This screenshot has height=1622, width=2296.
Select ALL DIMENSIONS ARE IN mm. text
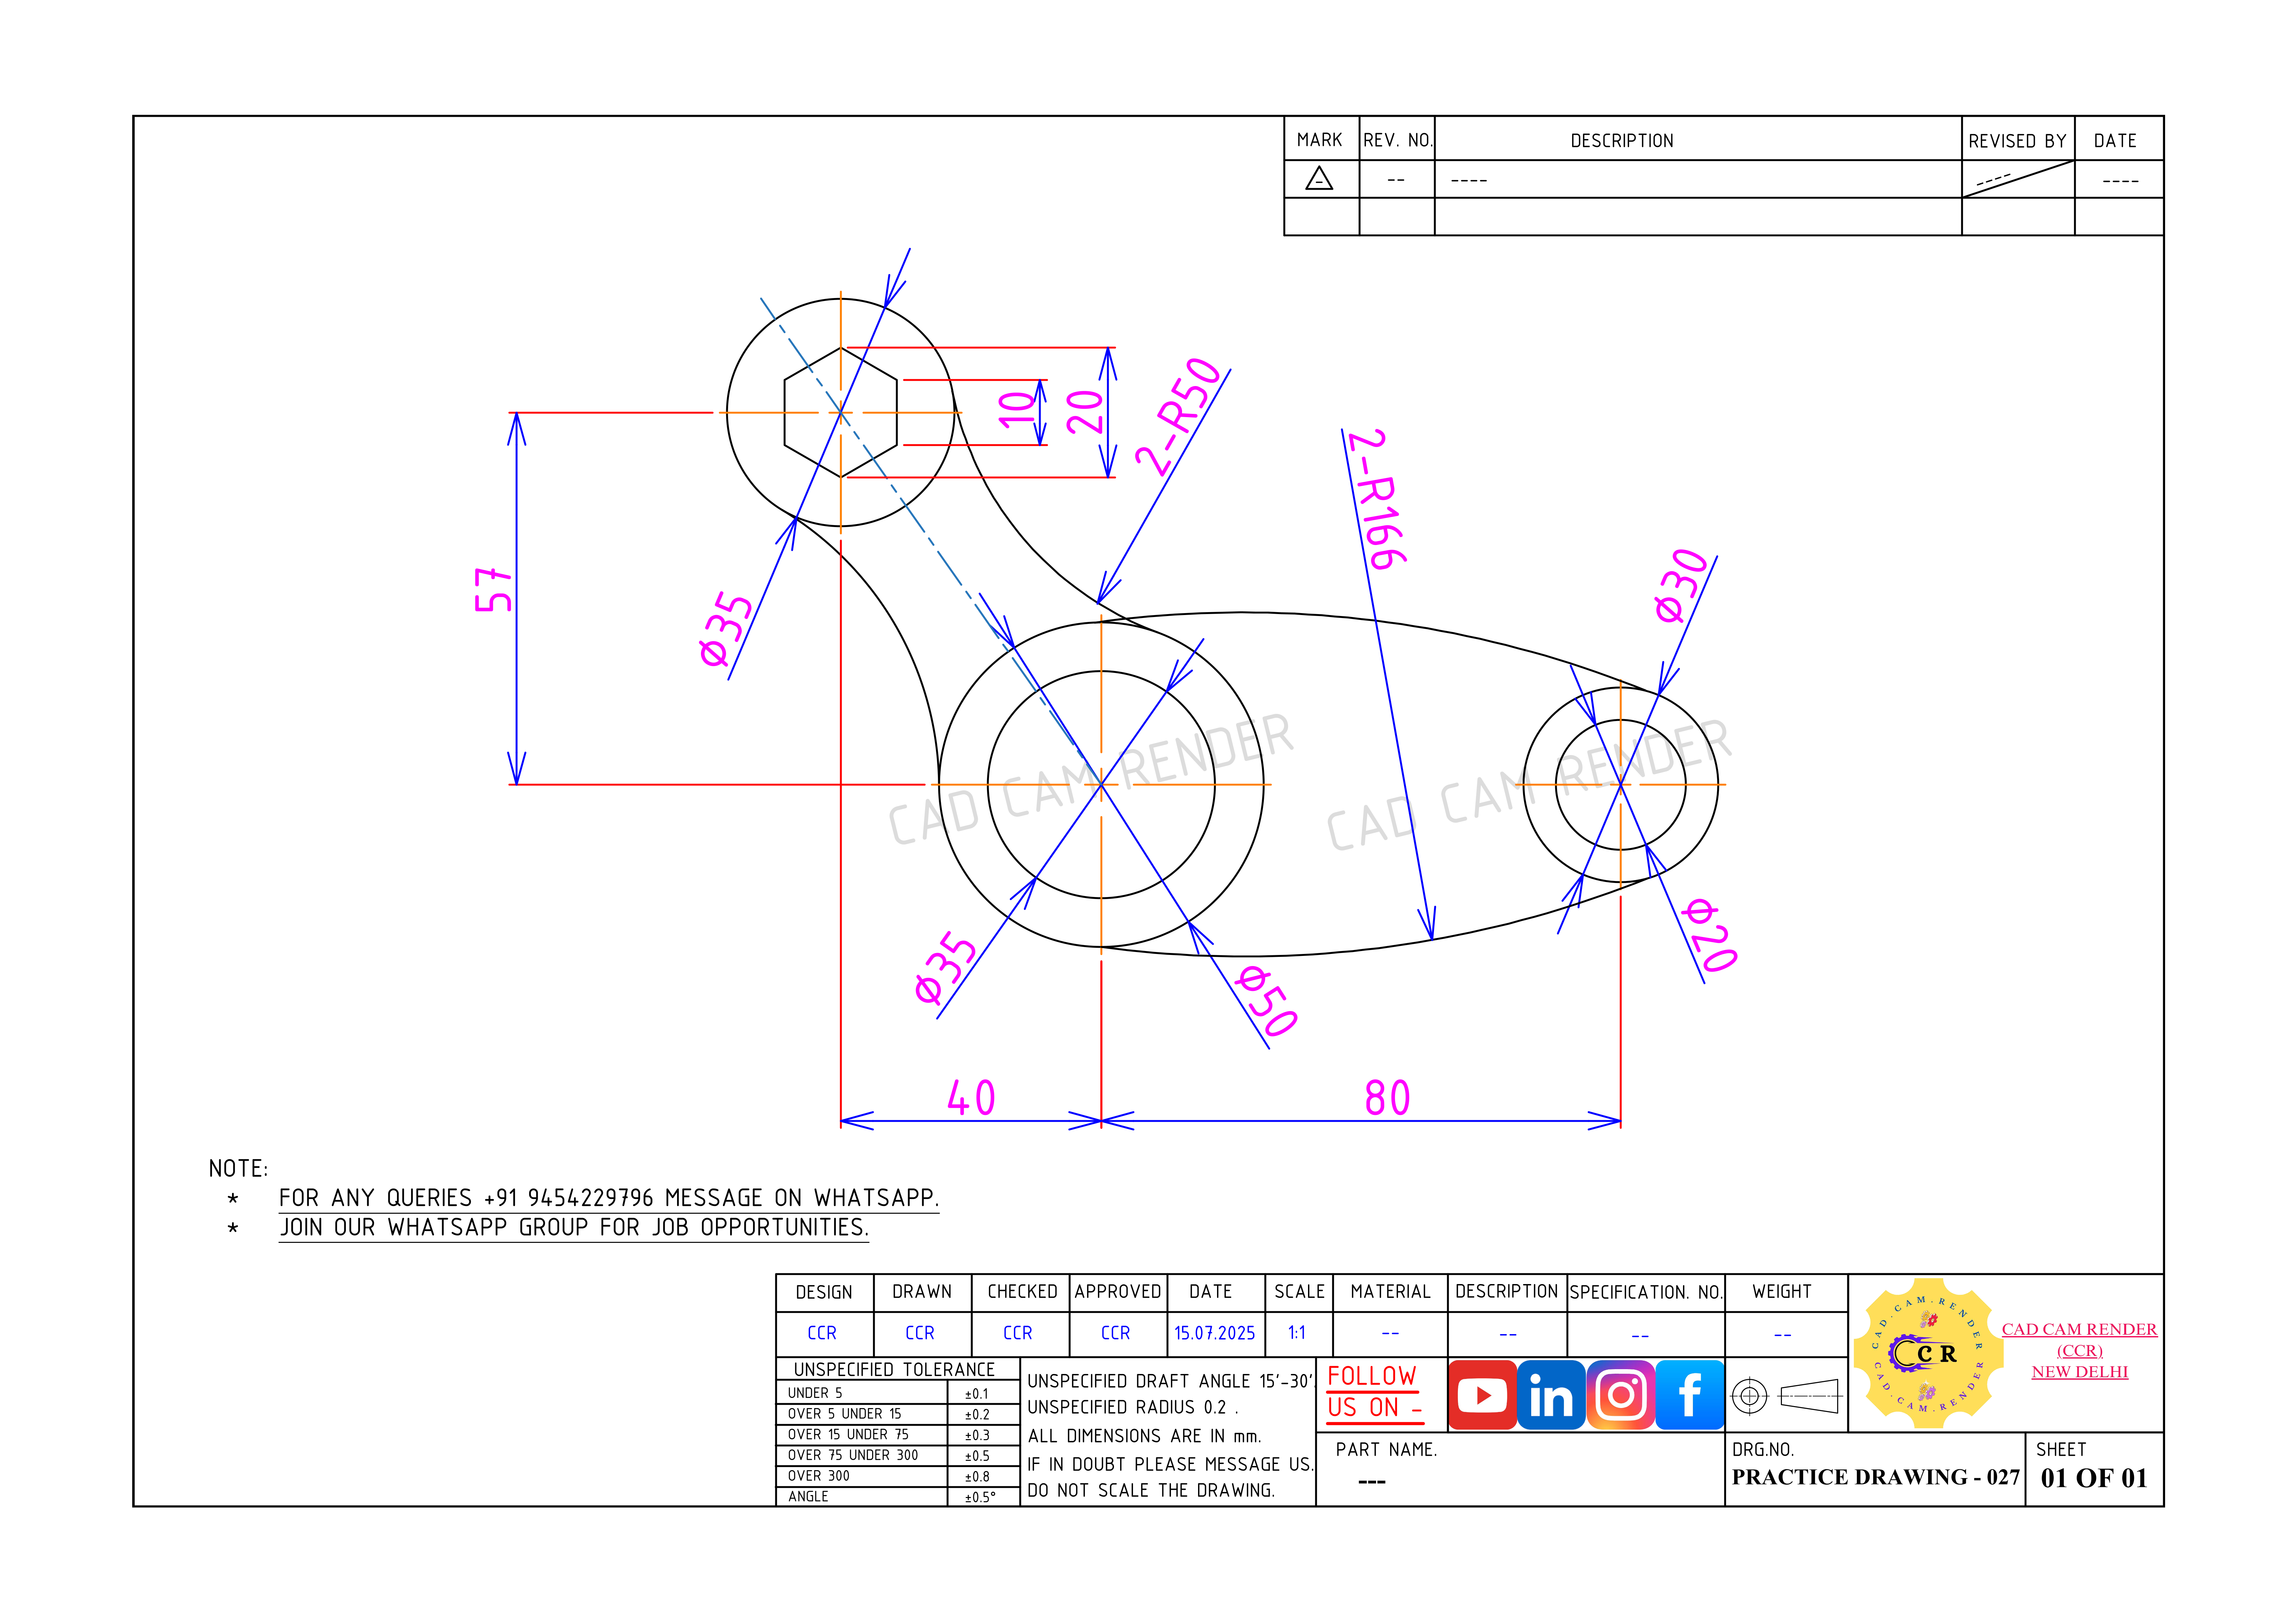coord(1145,1436)
